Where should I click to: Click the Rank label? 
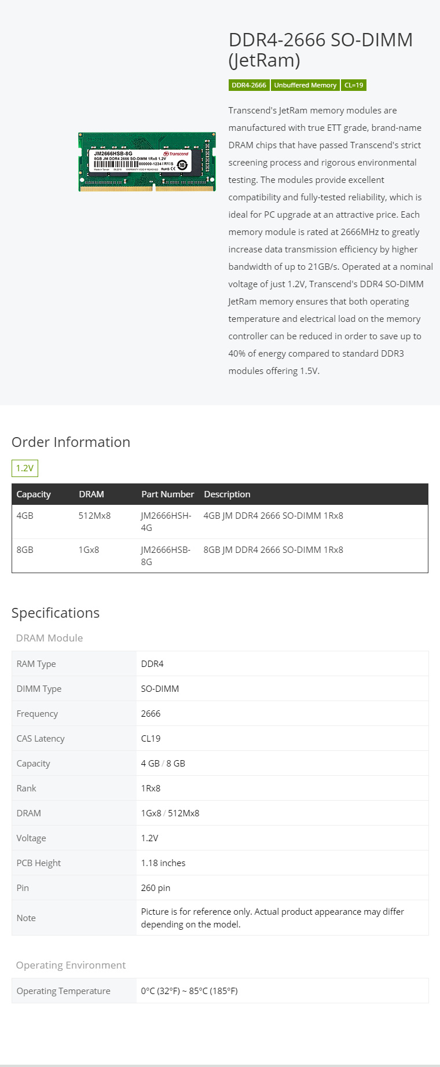pos(26,789)
